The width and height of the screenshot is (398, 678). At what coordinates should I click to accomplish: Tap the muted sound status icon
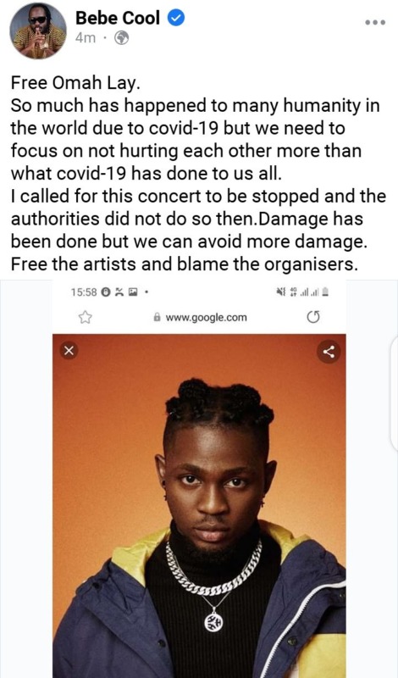tap(280, 292)
